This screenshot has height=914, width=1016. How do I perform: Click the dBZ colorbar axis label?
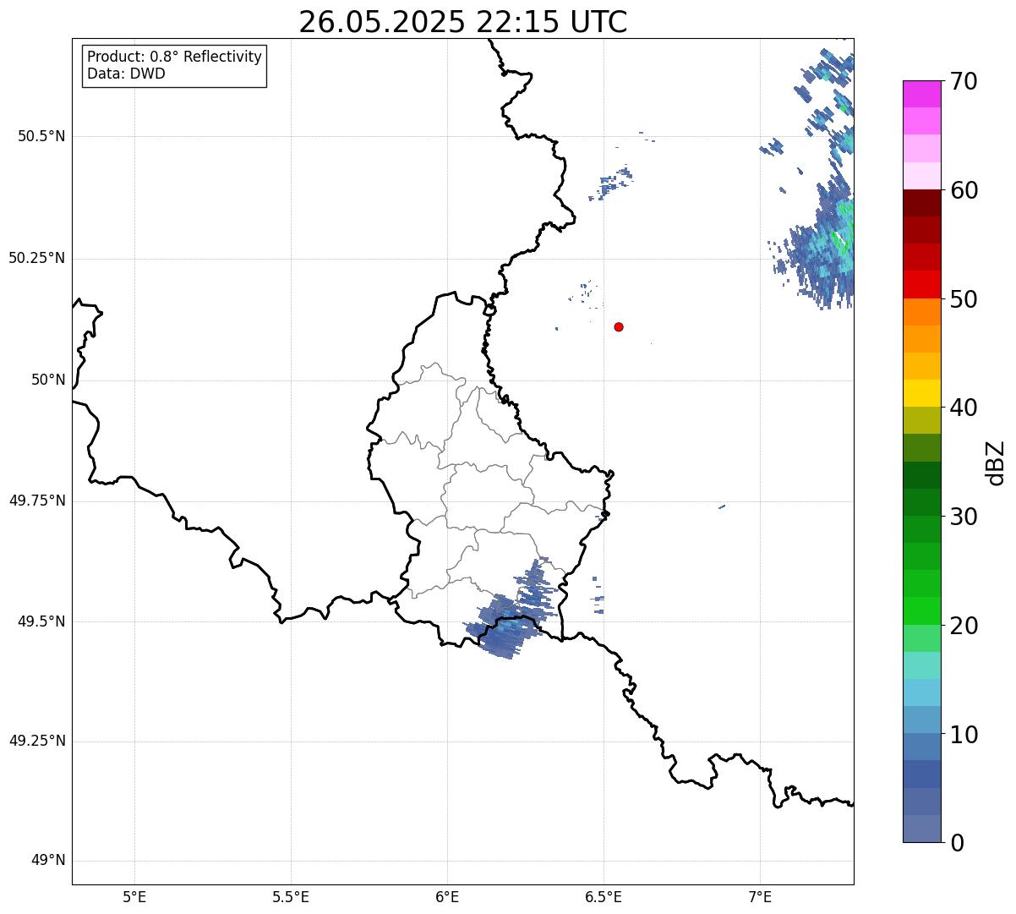tap(996, 462)
